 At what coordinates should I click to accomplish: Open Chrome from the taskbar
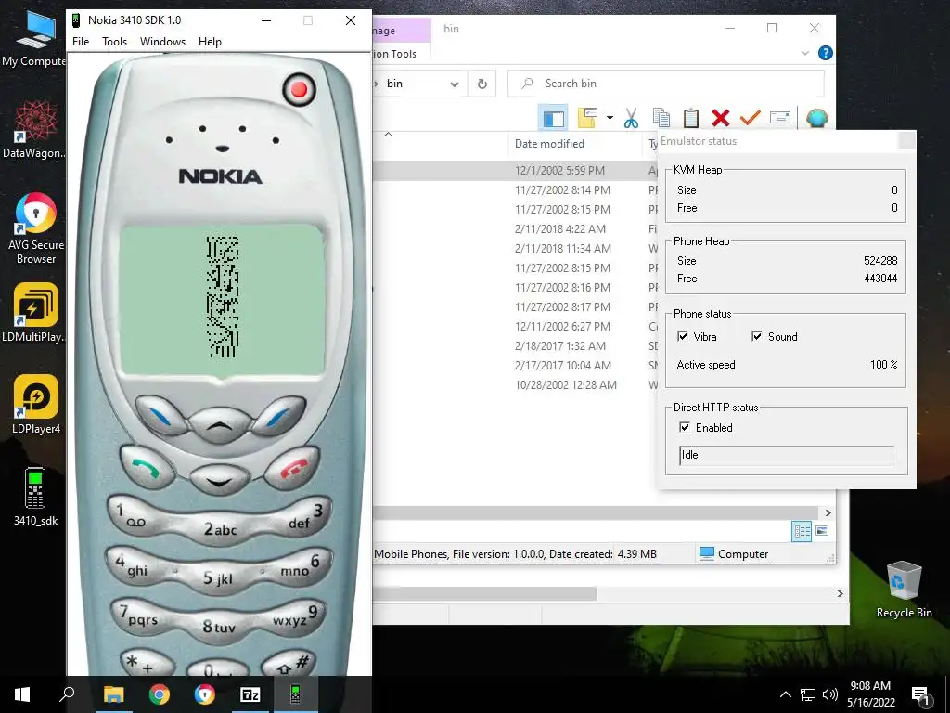pos(160,694)
